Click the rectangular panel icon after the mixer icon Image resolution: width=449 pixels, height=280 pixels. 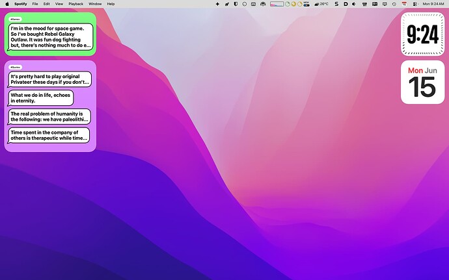[x=375, y=4]
